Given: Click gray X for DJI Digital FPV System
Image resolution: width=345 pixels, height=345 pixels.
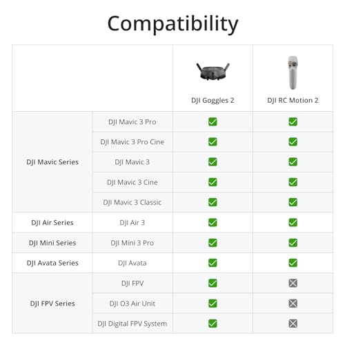Looking at the screenshot, I should coord(293,324).
